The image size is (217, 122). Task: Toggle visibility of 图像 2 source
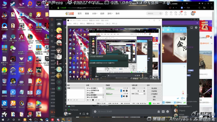point(88,93)
